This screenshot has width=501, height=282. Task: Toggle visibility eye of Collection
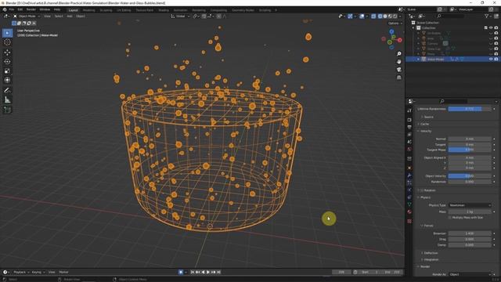pyautogui.click(x=491, y=28)
